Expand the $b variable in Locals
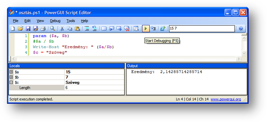267x122 pixels. point(11,77)
